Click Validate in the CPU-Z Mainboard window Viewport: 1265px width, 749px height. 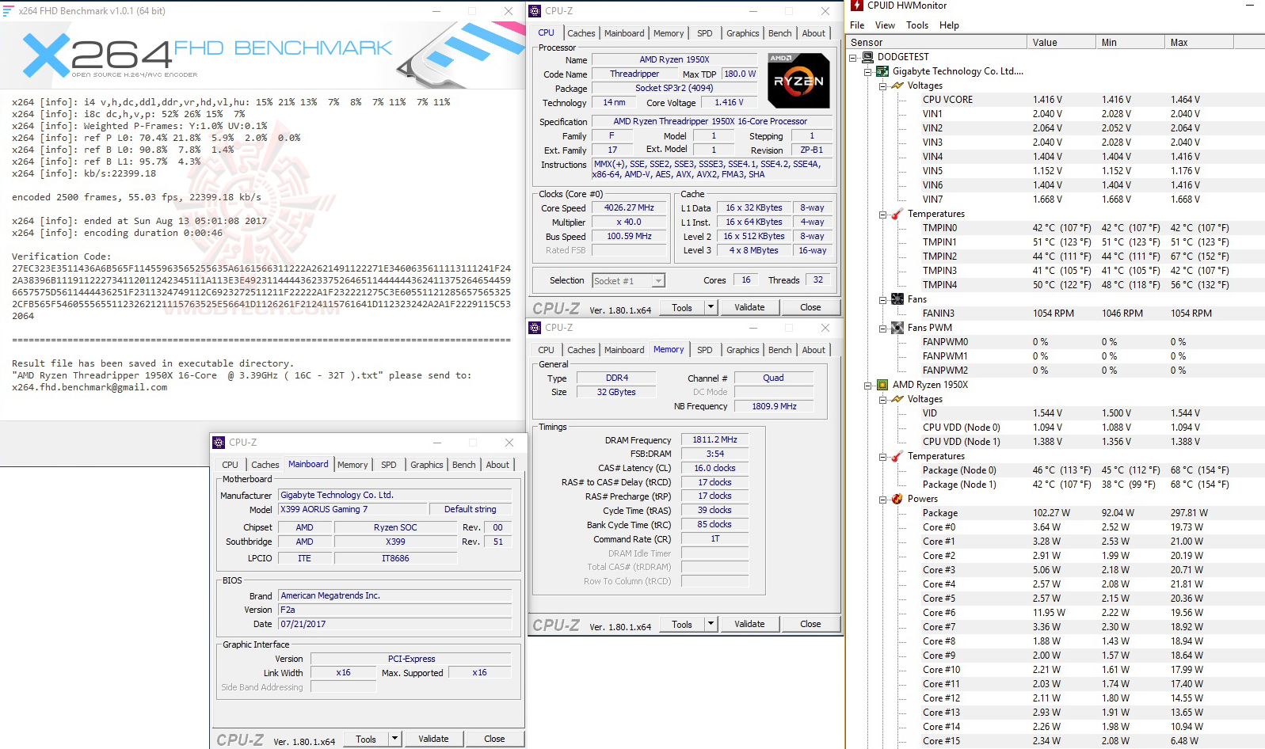433,739
